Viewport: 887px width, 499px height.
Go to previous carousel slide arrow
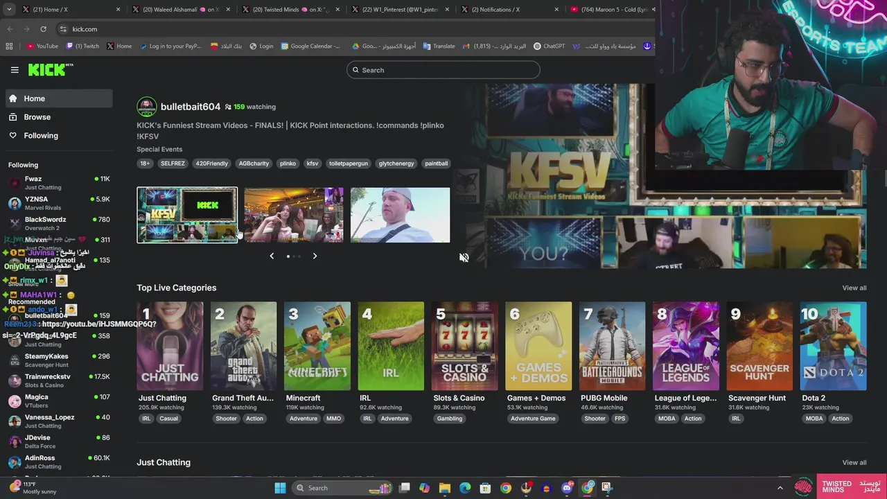click(272, 256)
